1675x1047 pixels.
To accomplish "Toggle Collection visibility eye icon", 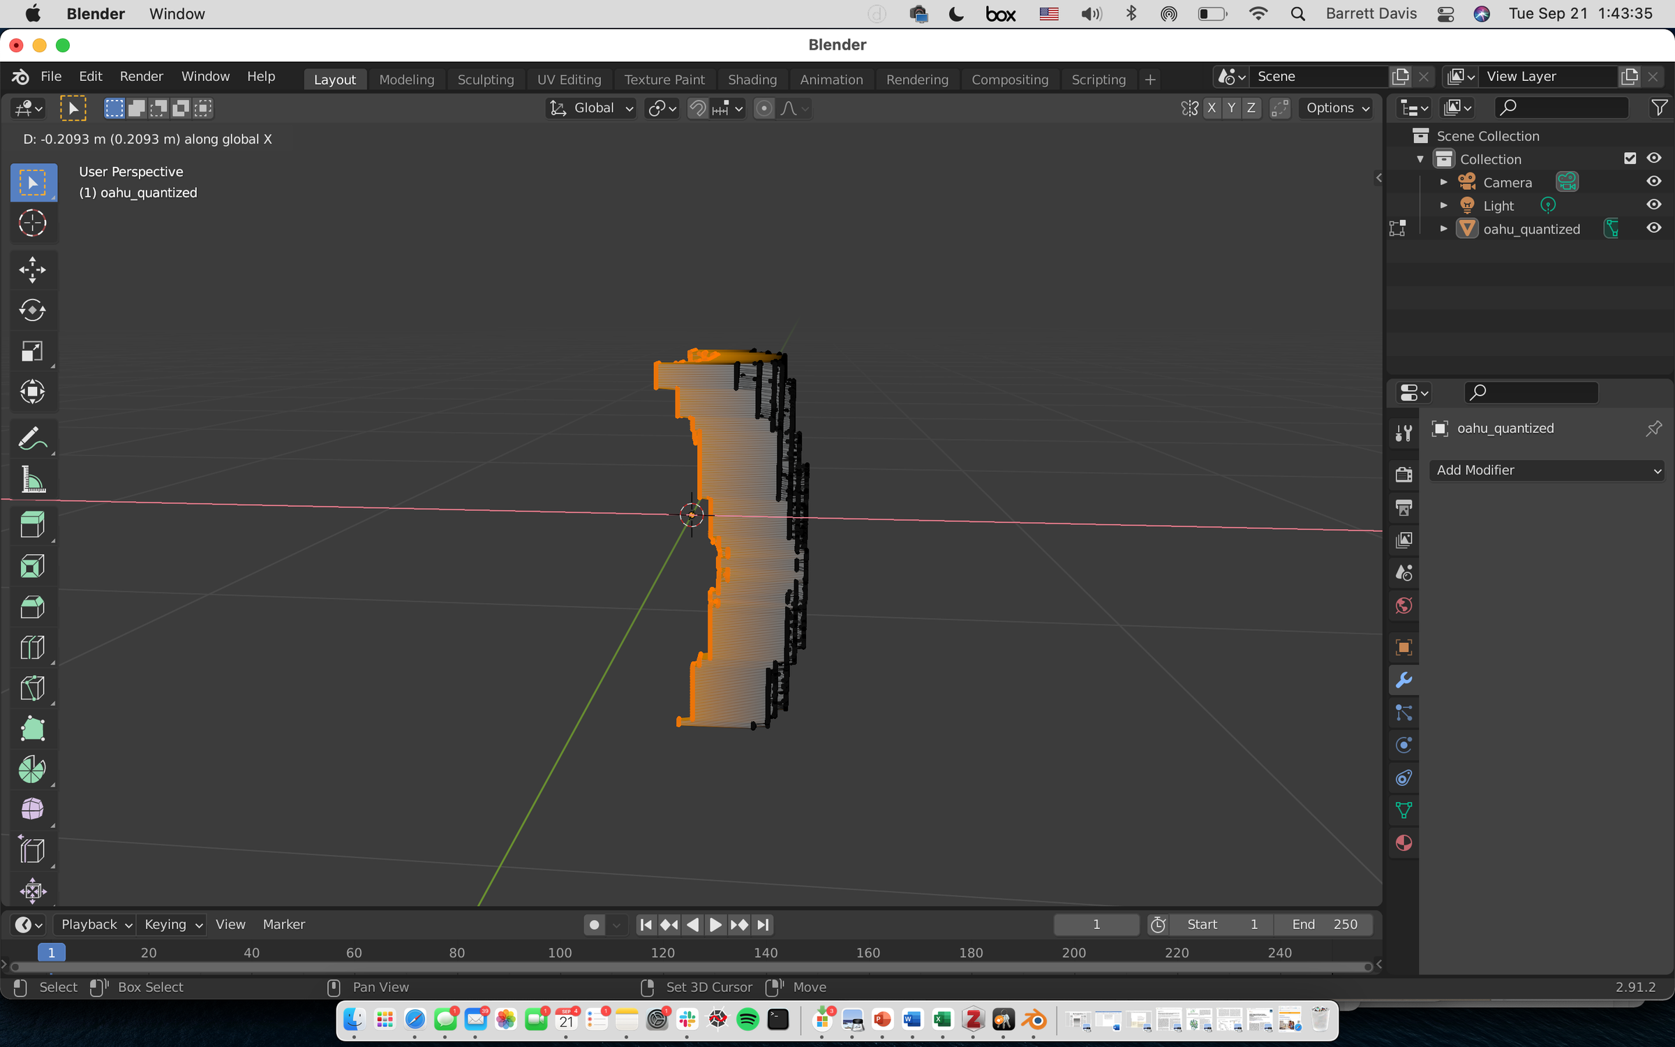I will pyautogui.click(x=1653, y=158).
